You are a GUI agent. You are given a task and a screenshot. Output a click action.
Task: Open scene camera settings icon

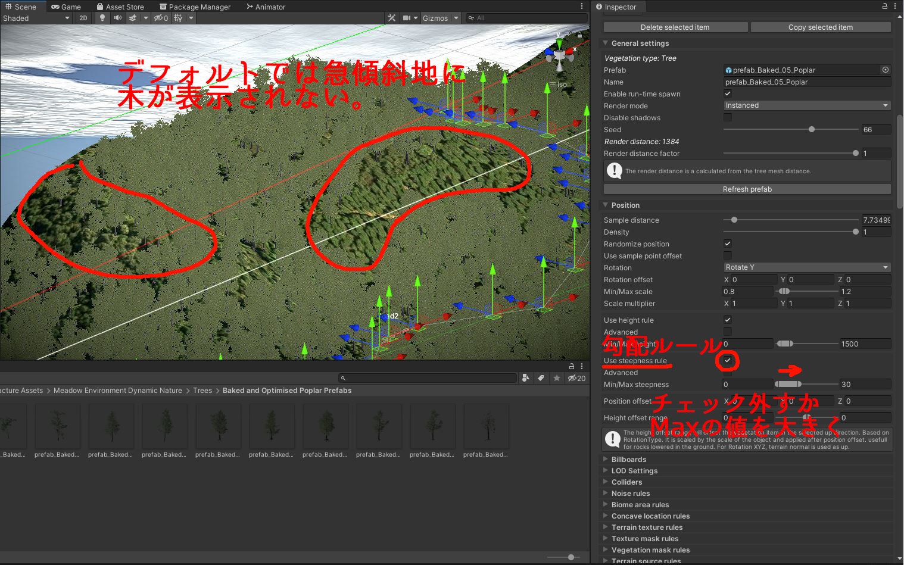pos(407,18)
